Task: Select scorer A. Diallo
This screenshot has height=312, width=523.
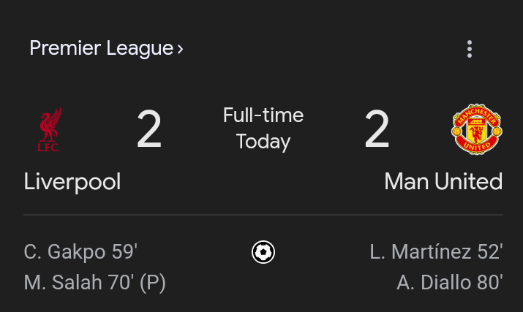Action: (434, 282)
